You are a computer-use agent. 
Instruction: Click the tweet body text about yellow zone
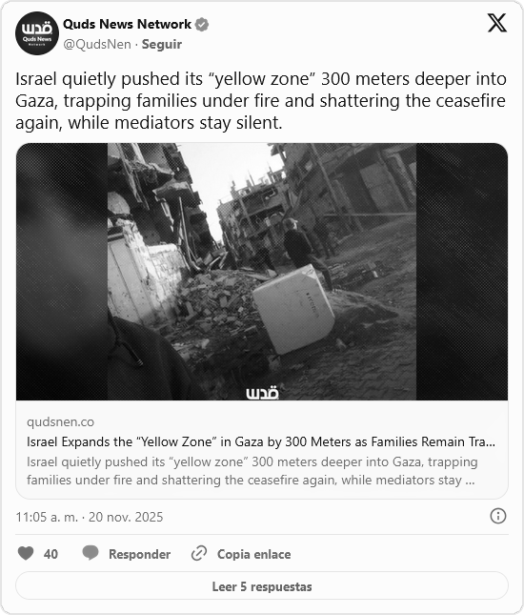click(x=261, y=101)
